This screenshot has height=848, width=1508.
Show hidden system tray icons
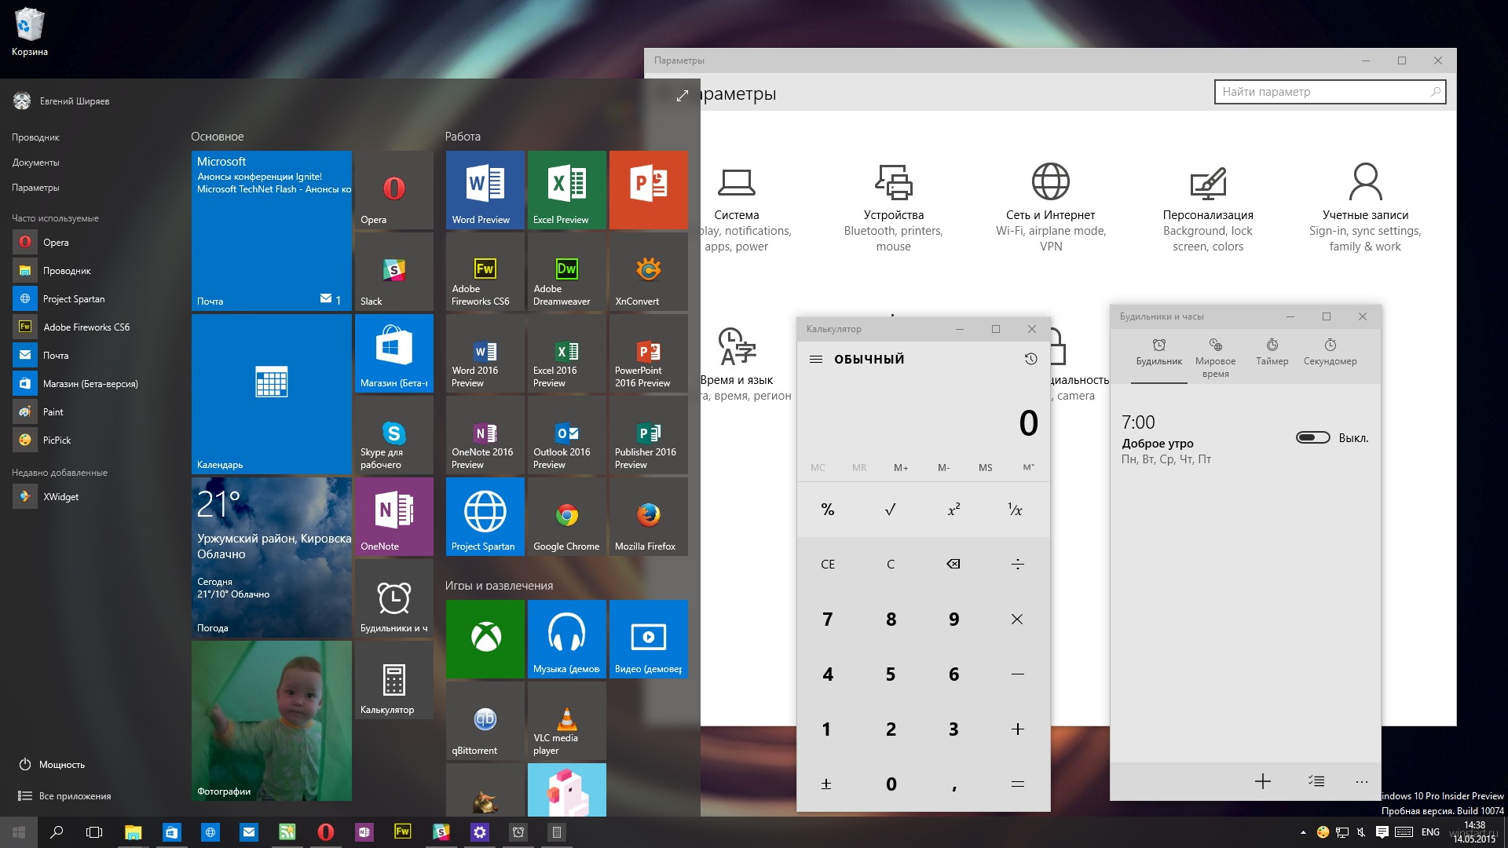pos(1303,832)
